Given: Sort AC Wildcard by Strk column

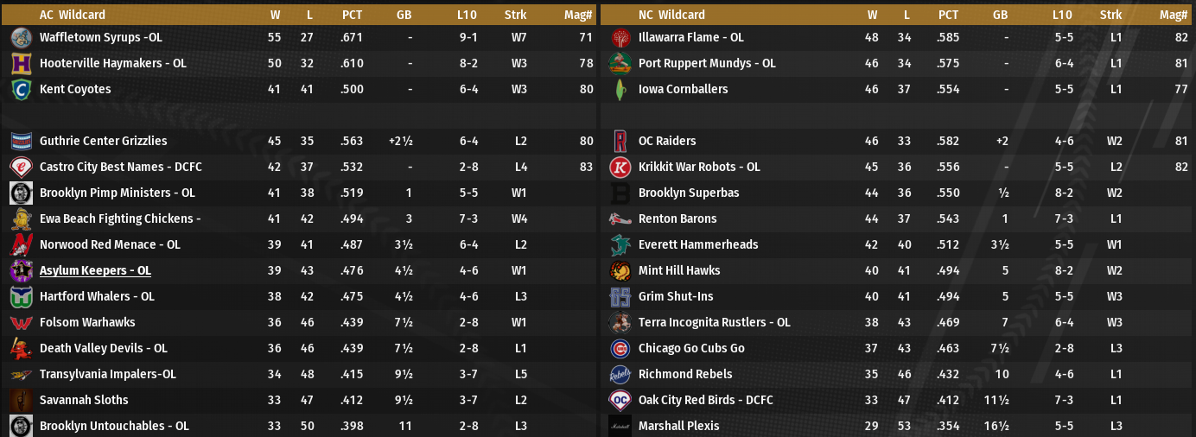Looking at the screenshot, I should click(515, 15).
